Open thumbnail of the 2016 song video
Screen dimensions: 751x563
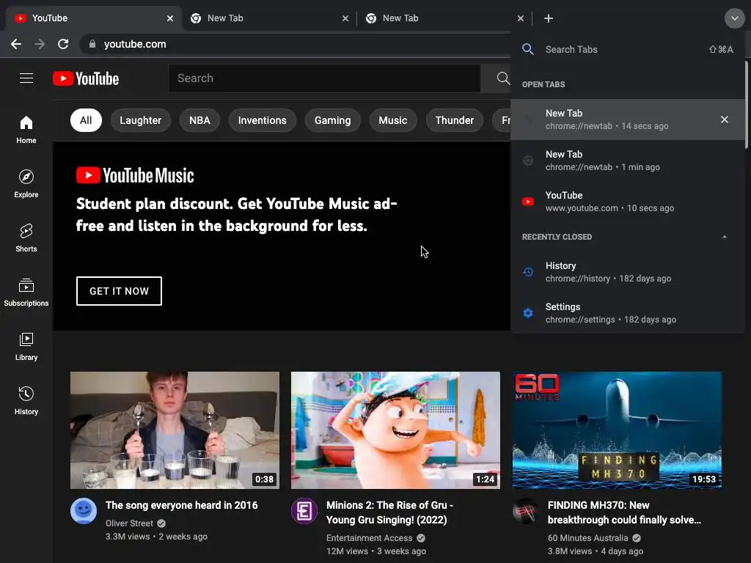click(175, 430)
